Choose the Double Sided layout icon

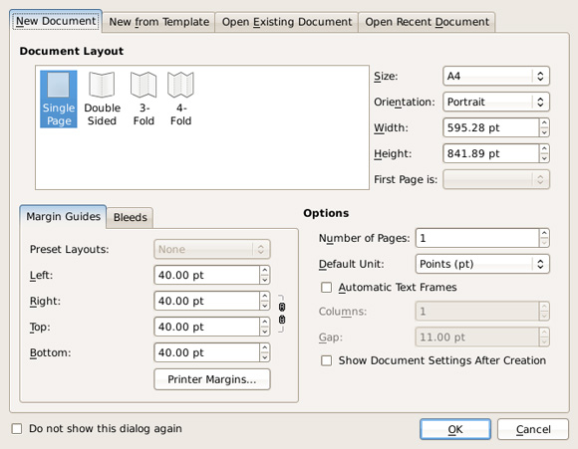(x=102, y=100)
